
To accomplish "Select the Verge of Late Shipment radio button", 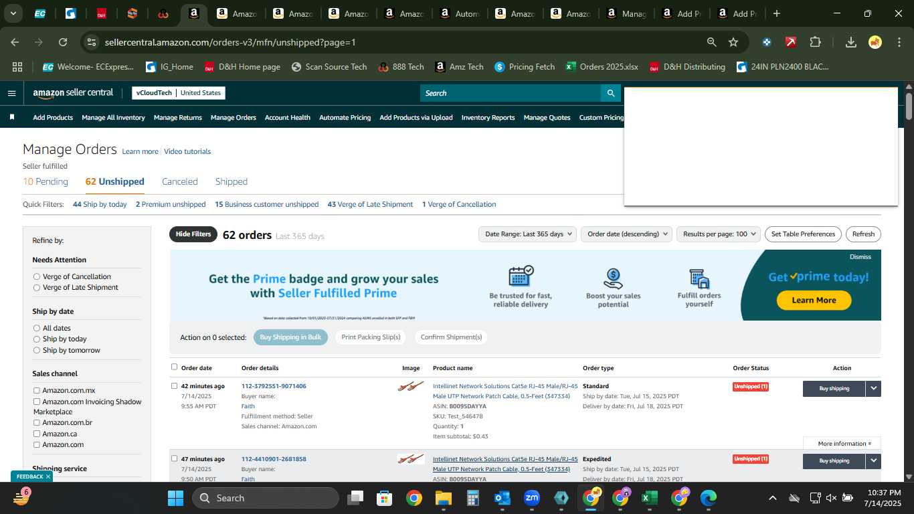I will click(37, 288).
